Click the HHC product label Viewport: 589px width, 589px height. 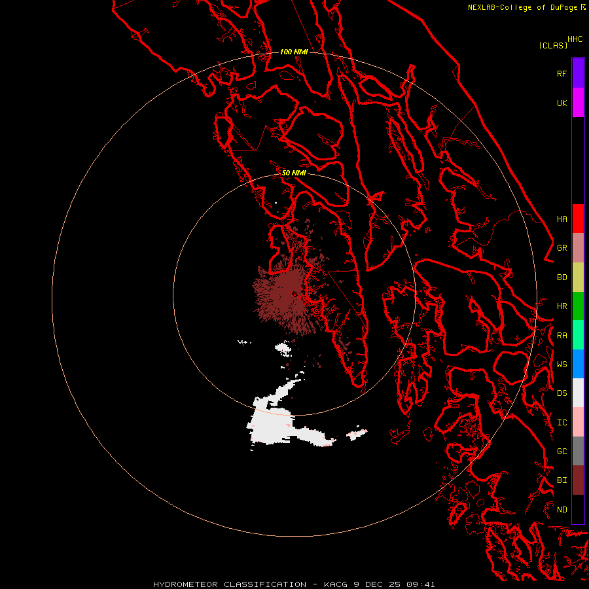(575, 39)
